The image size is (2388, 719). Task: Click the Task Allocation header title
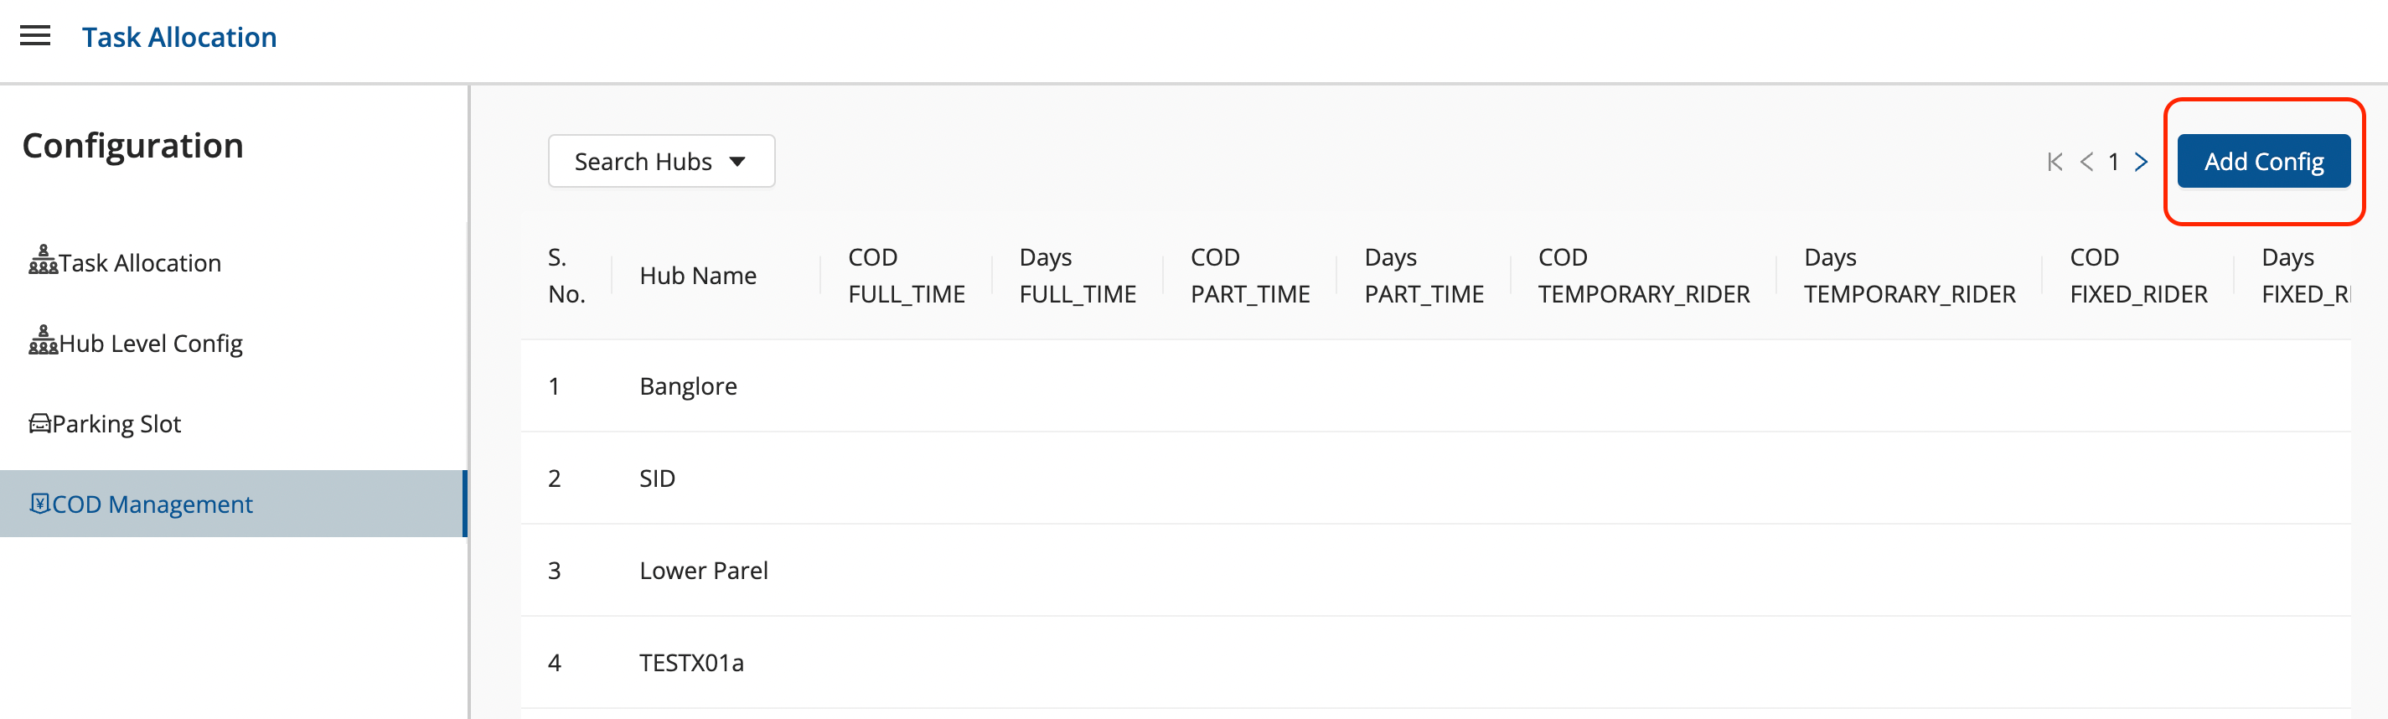coord(179,37)
